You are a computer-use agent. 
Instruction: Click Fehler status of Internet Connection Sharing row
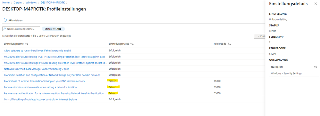112,81
